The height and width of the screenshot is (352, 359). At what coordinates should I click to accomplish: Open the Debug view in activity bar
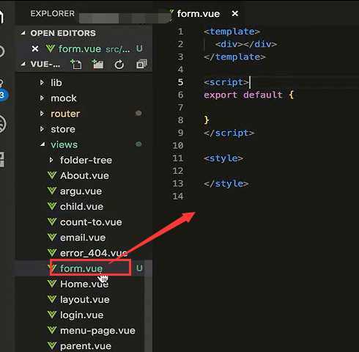(x=2, y=124)
